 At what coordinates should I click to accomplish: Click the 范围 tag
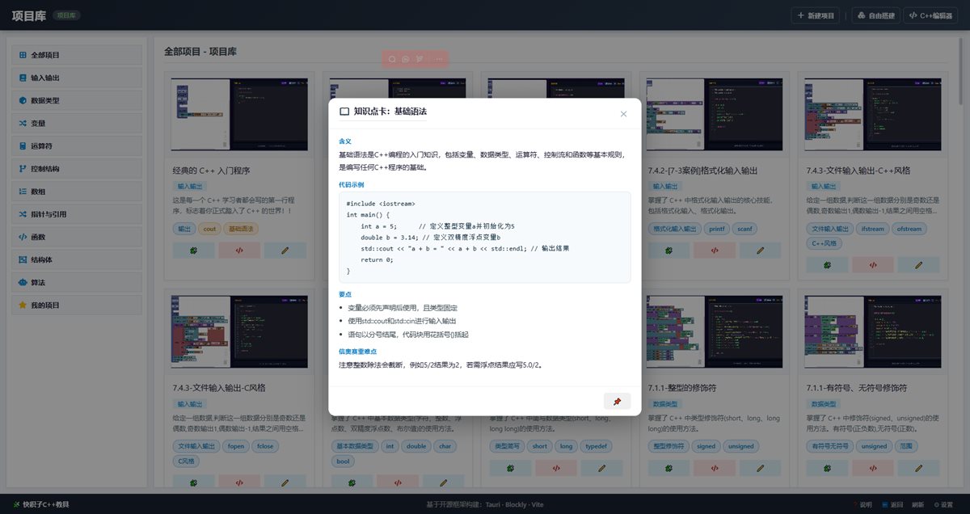point(907,446)
